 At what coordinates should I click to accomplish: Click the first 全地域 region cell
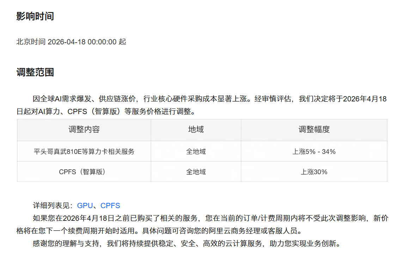coord(196,151)
